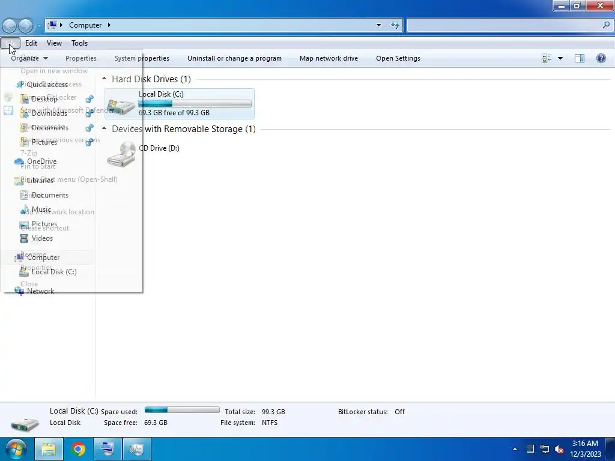Open the View menu
This screenshot has height=461, width=615.
tap(54, 43)
